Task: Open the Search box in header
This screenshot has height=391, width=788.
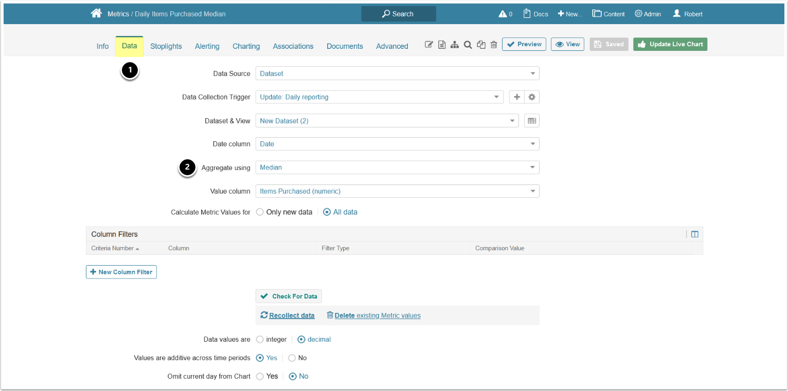Action: coord(399,14)
